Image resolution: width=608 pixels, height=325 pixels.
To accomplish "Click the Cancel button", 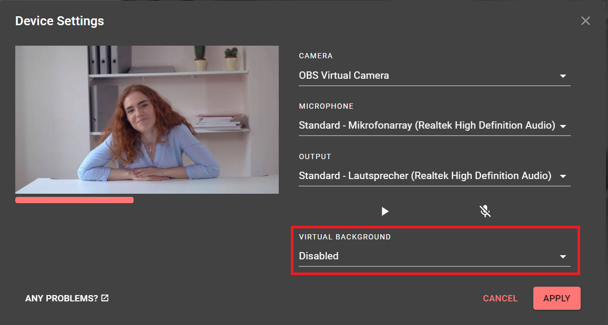I will [500, 298].
